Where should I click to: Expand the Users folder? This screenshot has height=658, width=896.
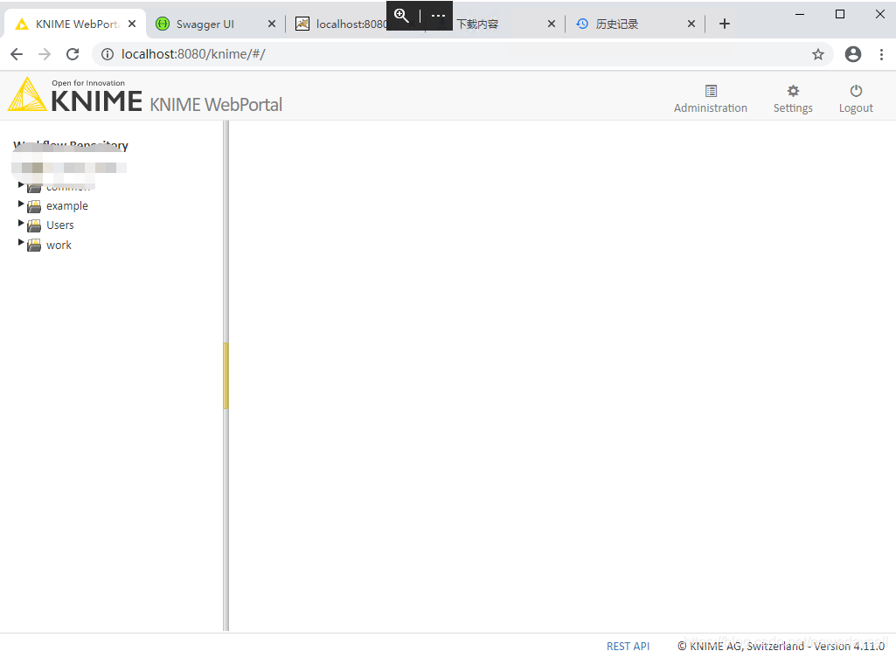(x=21, y=224)
